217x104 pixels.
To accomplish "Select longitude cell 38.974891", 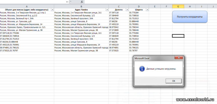I will (119, 48).
